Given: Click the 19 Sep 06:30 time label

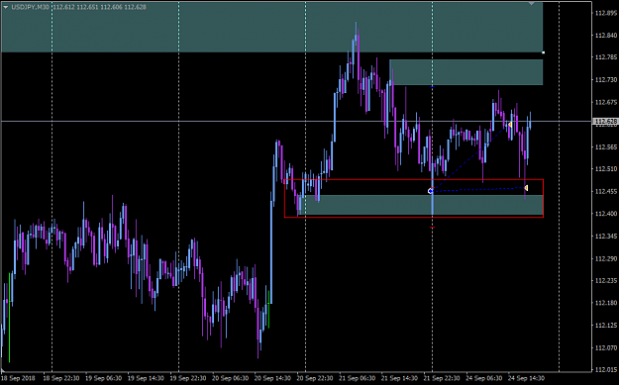Looking at the screenshot, I should [103, 378].
